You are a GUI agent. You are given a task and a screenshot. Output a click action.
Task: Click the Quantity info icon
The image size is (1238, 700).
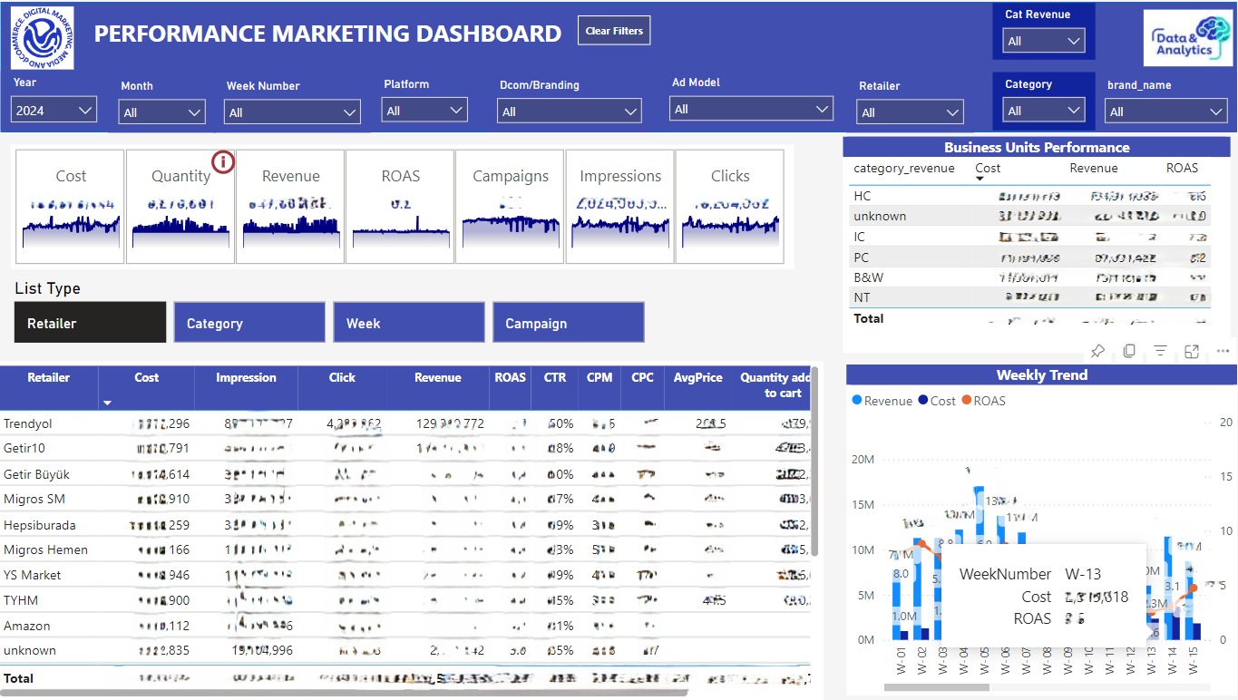click(x=223, y=161)
